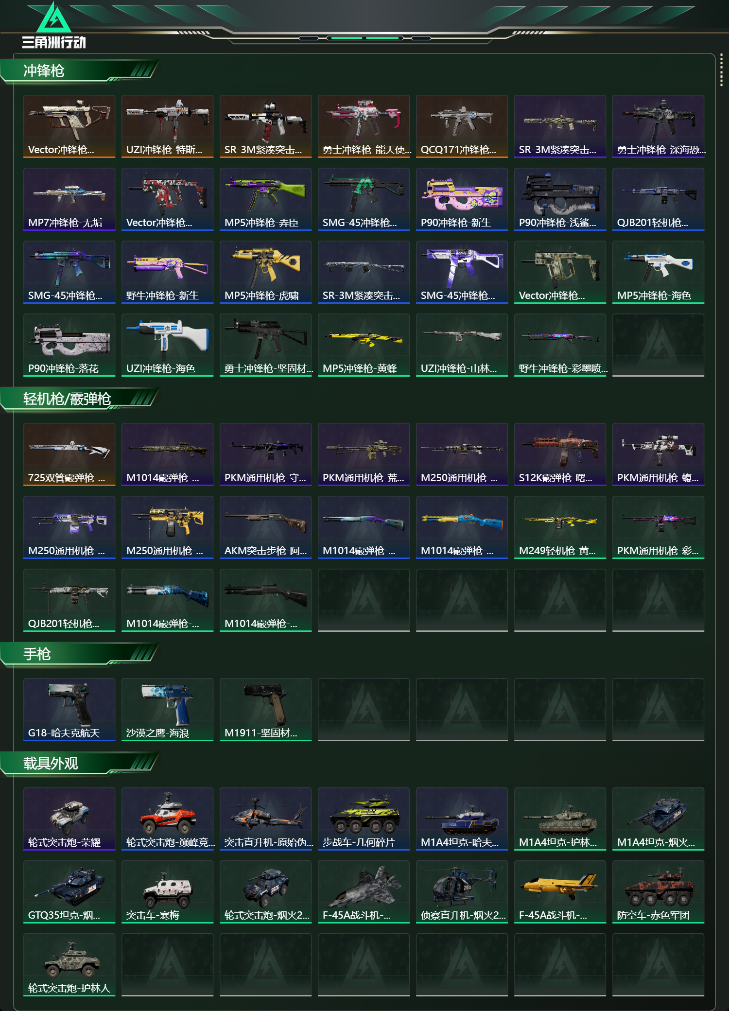Click the 突击车-寒梅 vehicle icon
The height and width of the screenshot is (1011, 729).
click(x=167, y=891)
